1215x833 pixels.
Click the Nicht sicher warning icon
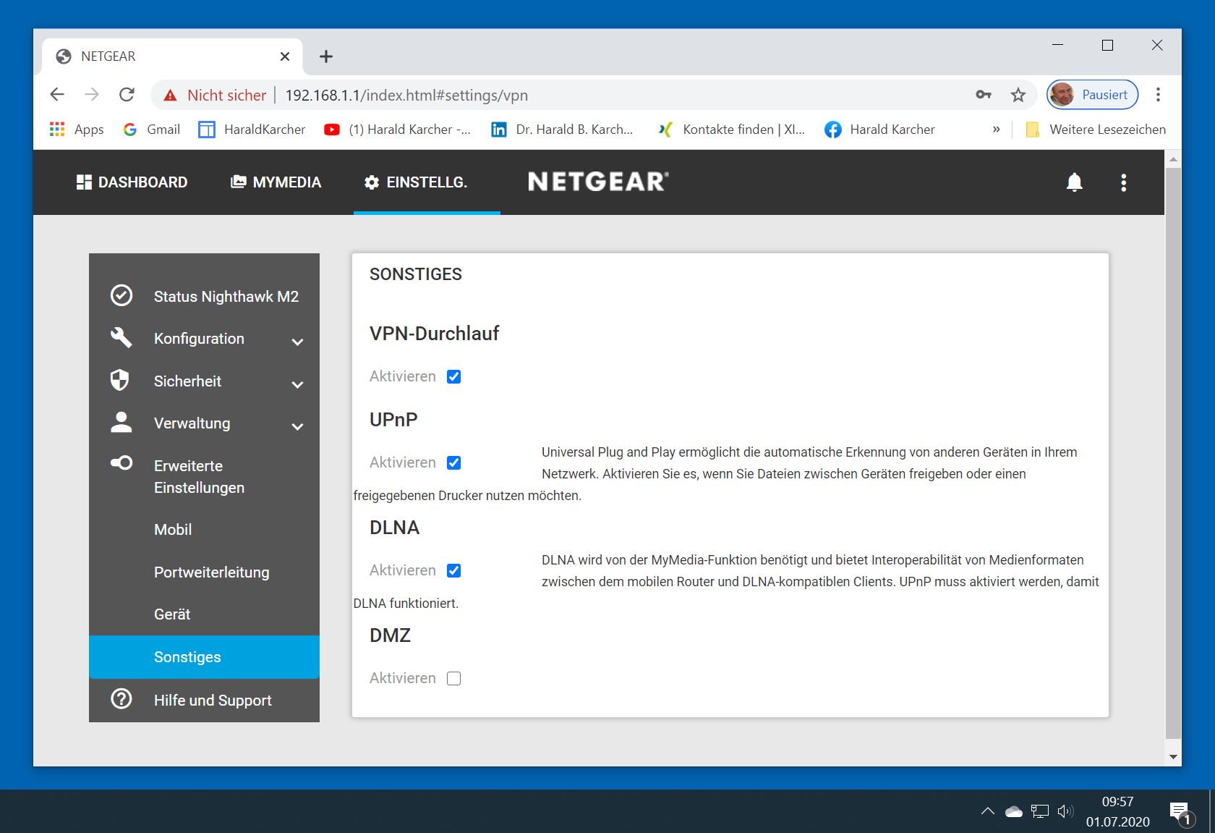click(x=170, y=96)
